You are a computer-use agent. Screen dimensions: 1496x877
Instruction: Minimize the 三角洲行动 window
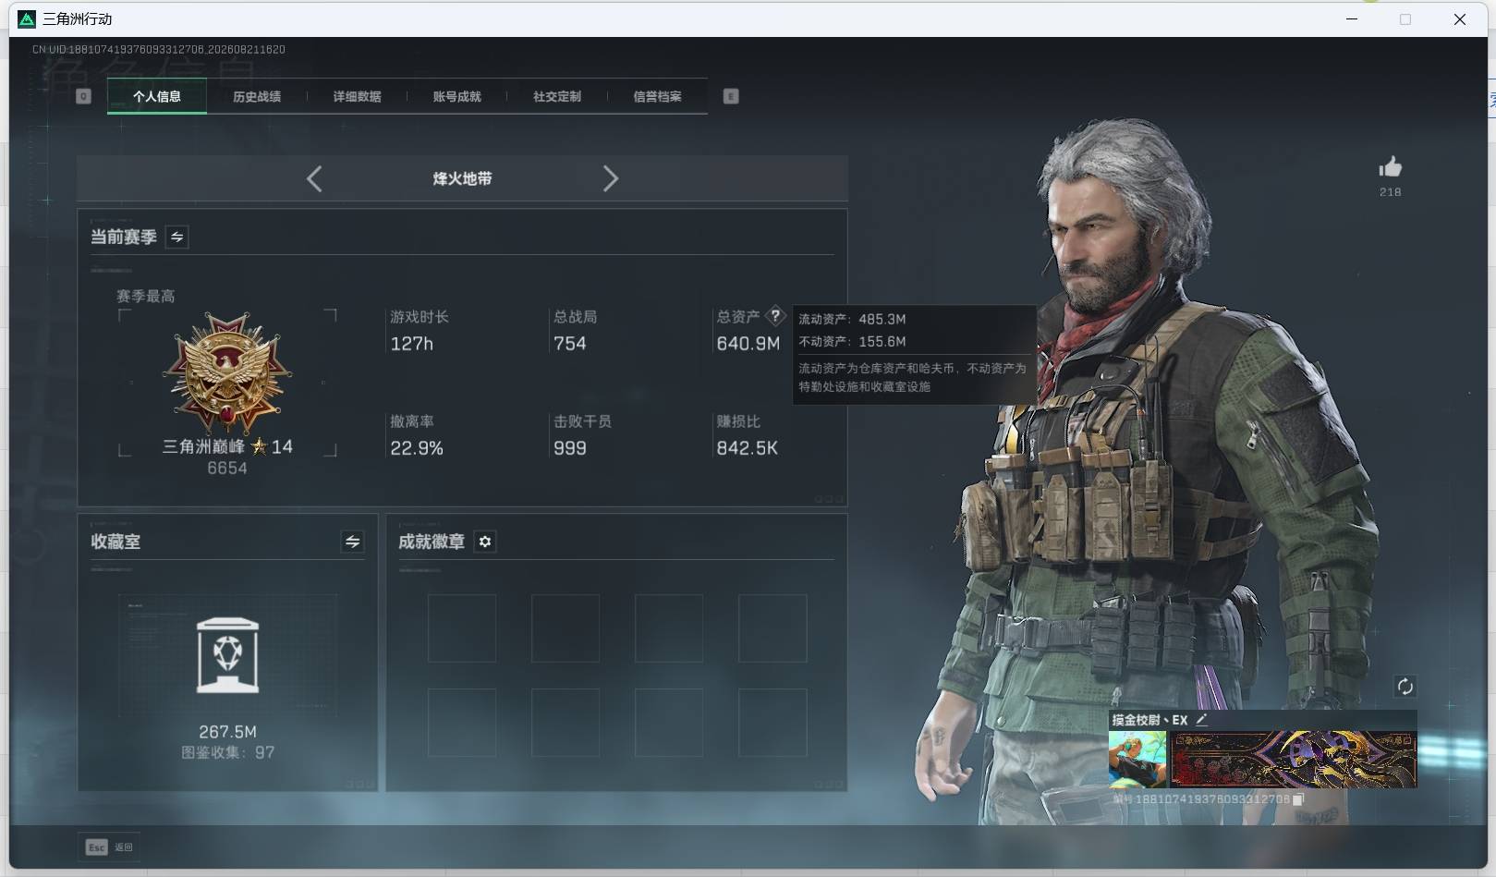(x=1352, y=19)
